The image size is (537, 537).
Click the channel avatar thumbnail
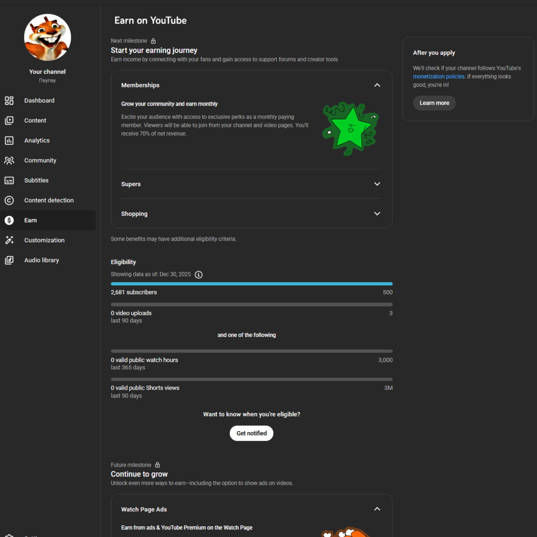[48, 37]
